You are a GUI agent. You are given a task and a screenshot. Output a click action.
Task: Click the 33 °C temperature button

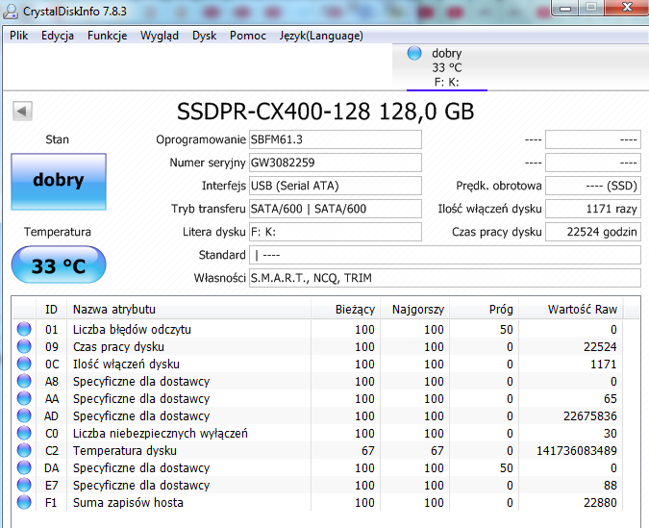(59, 264)
